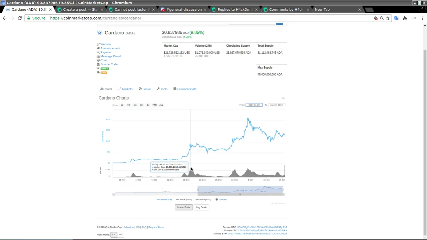
Task: Set chart zoom to 3m
Action: pos(141,105)
